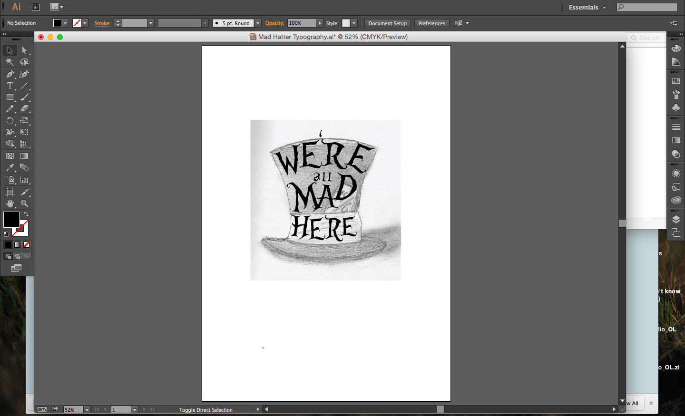Open the Stroke panel in dock
Screen dimensions: 685x416
(x=676, y=127)
